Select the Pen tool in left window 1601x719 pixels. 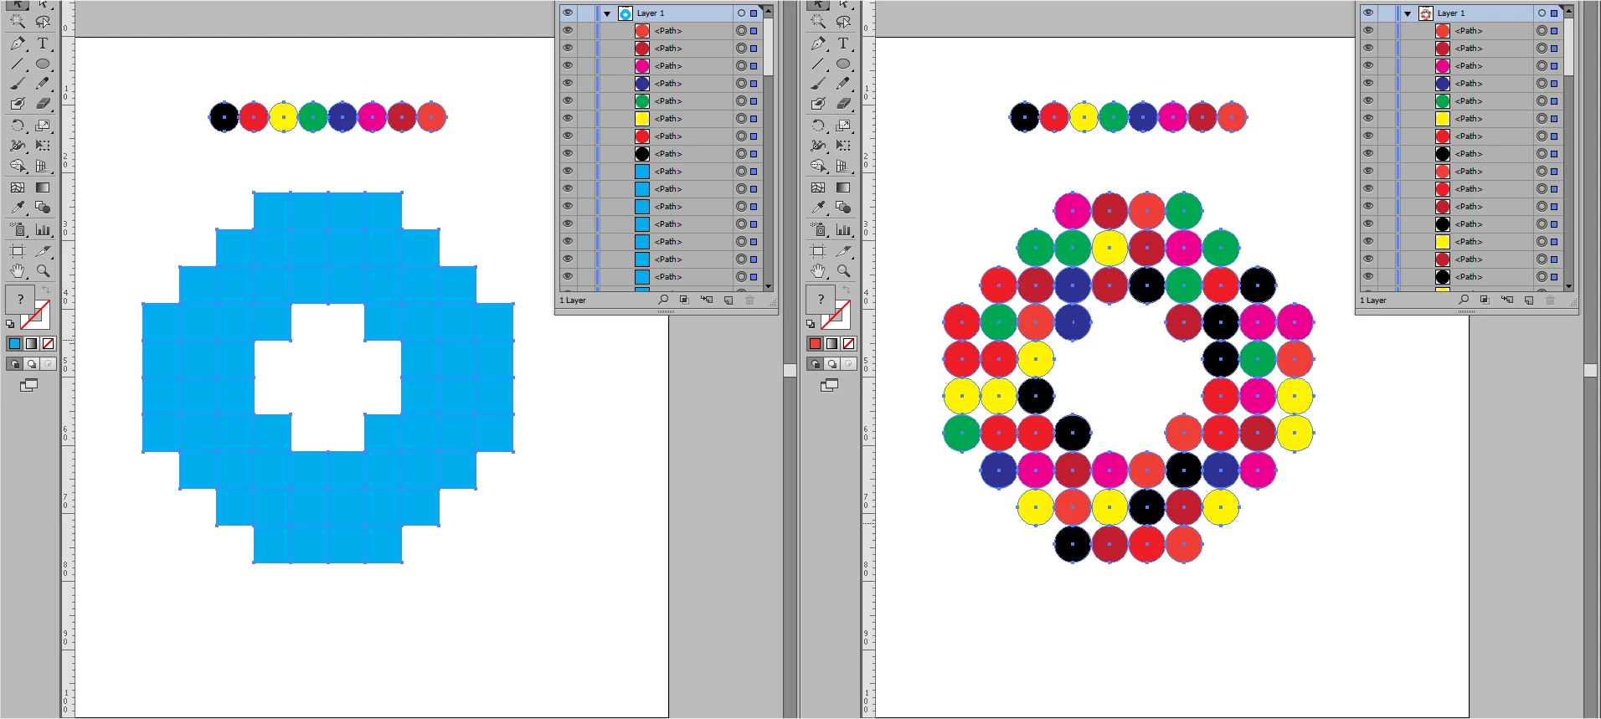pyautogui.click(x=18, y=44)
